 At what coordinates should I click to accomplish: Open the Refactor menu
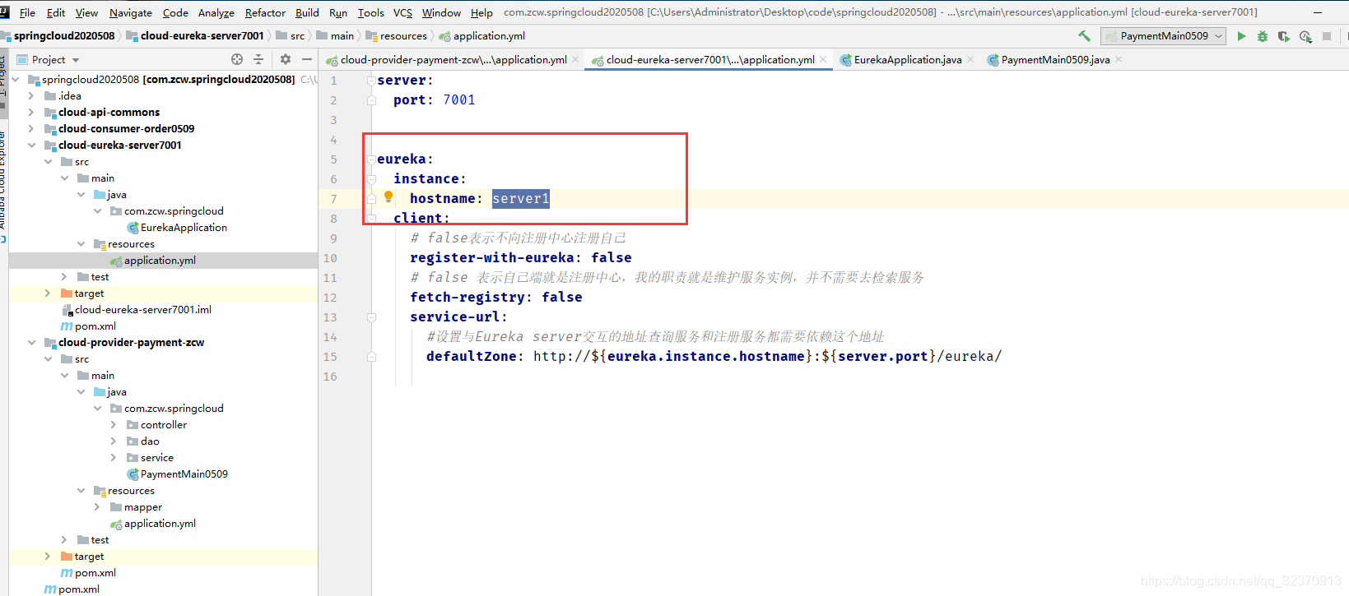tap(265, 12)
